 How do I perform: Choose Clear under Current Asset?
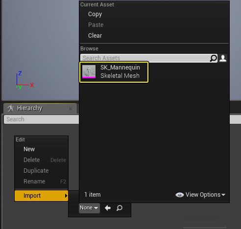[95, 36]
